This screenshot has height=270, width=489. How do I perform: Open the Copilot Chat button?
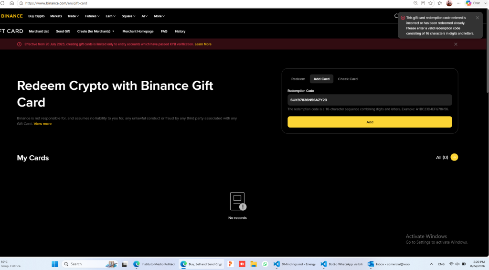472,3
